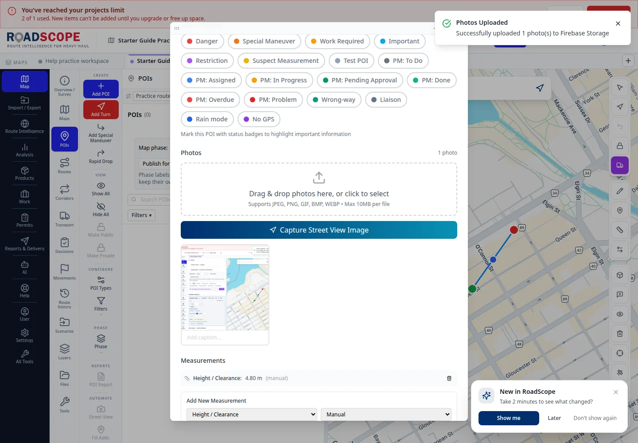This screenshot has height=443, width=638.
Task: Toggle the No GPS badge
Action: (259, 119)
